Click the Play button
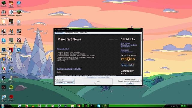192x108 pixels. pyautogui.click(x=98, y=82)
